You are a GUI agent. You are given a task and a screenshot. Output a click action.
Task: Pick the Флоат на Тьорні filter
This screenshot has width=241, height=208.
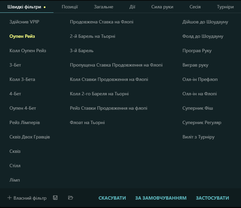[87, 122]
